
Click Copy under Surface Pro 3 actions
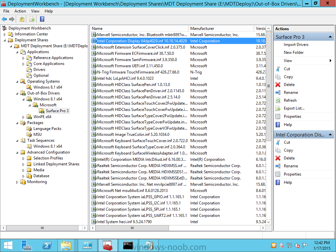pos(288,77)
